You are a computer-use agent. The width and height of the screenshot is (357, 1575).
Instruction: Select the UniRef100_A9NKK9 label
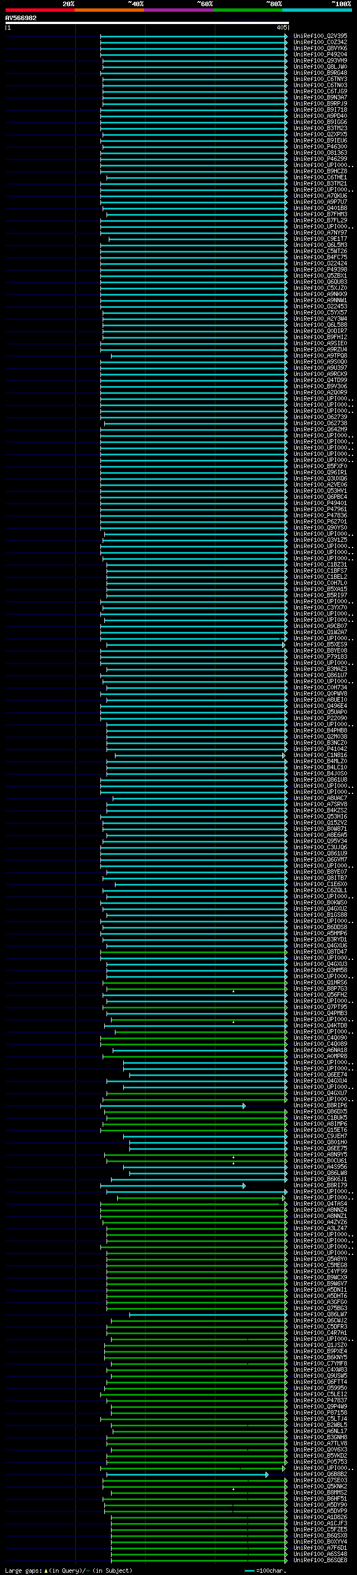(320, 294)
